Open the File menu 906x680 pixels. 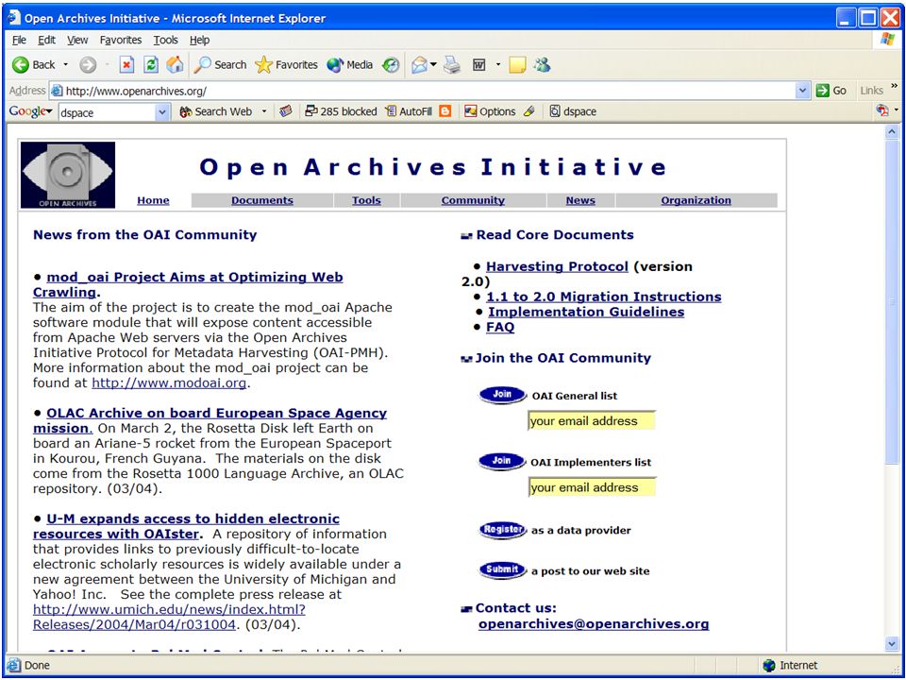[19, 40]
